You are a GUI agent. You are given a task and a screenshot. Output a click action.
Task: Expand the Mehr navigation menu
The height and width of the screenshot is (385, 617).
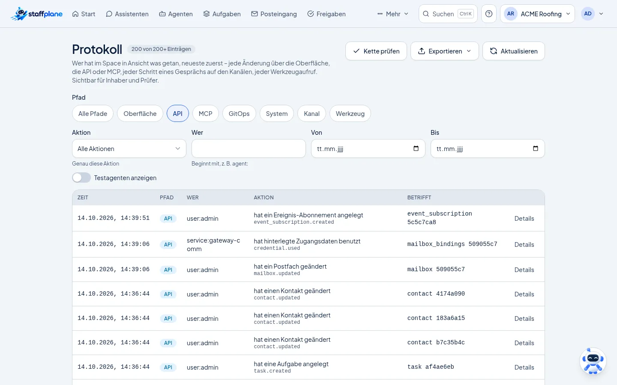[393, 14]
